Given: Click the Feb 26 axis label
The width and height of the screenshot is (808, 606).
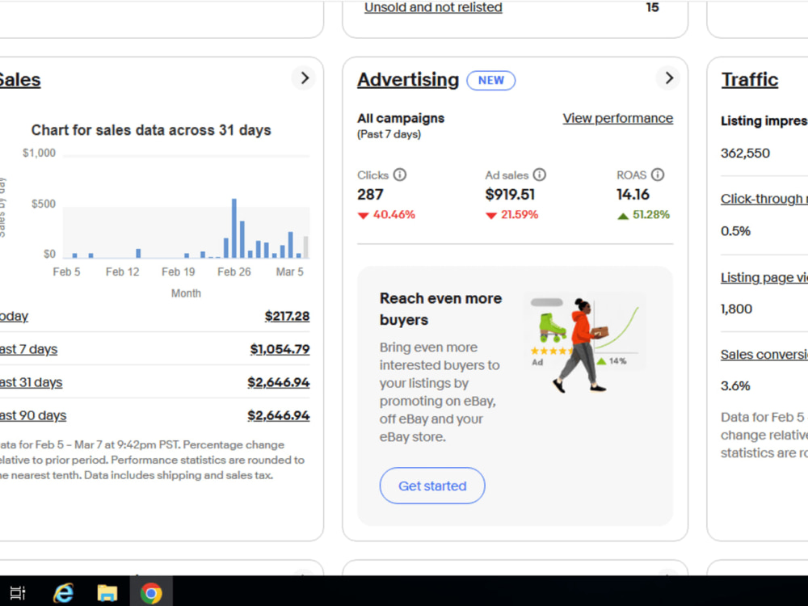Looking at the screenshot, I should [x=234, y=272].
